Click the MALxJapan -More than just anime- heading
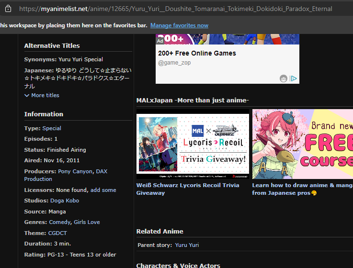353x268 pixels. coord(193,100)
